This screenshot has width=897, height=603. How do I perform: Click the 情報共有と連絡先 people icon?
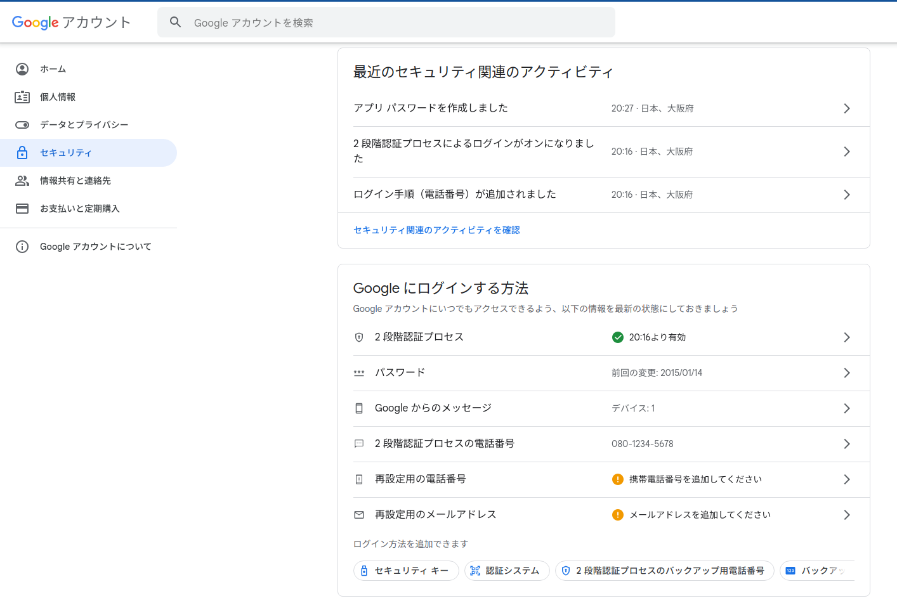(22, 181)
